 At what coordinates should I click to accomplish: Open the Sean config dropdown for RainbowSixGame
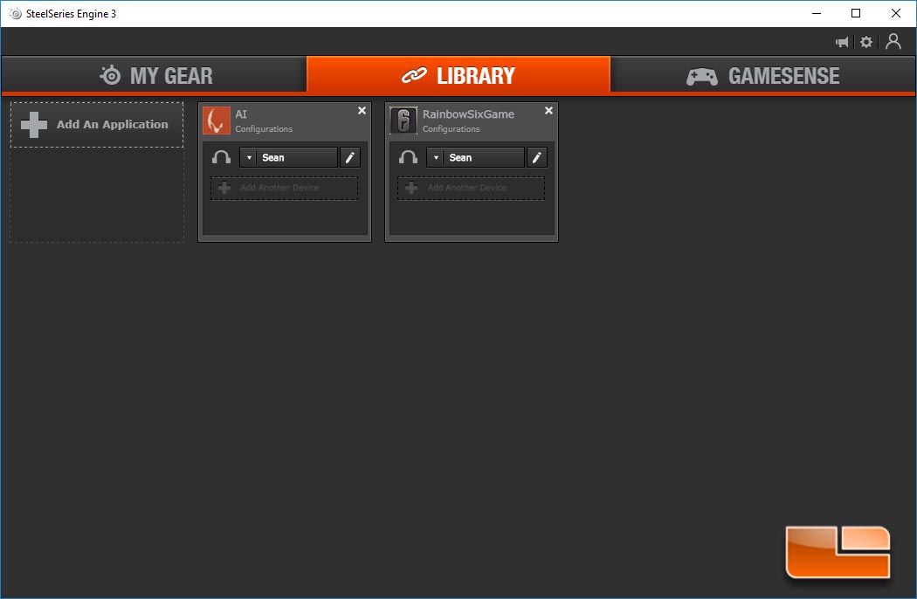[475, 157]
